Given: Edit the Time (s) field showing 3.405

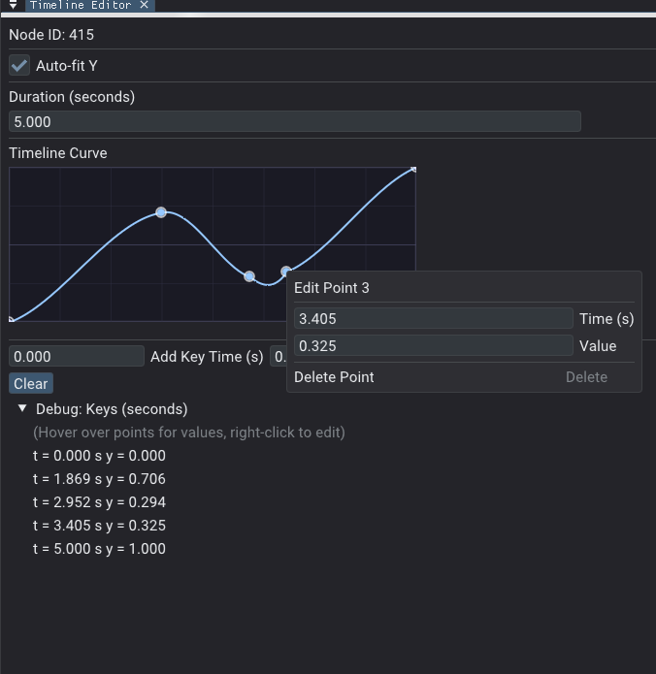Looking at the screenshot, I should (x=433, y=319).
